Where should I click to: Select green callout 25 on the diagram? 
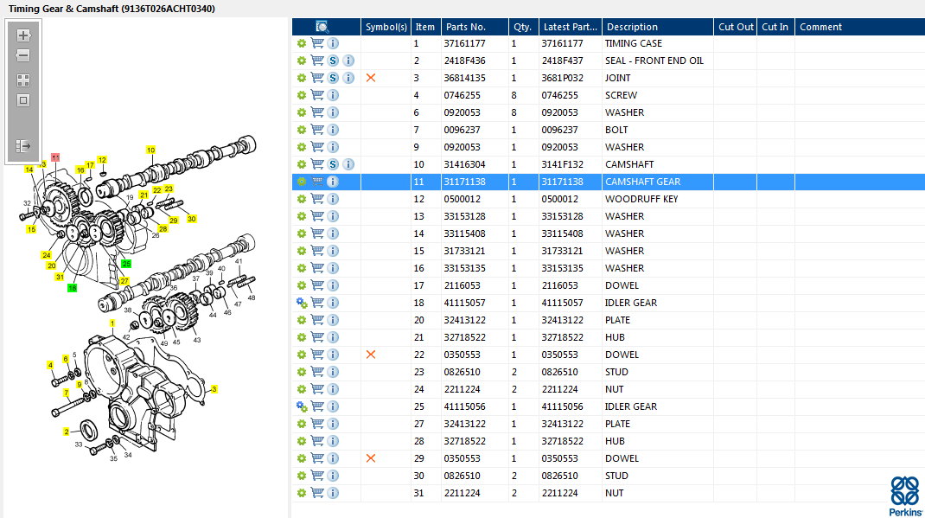coord(126,264)
